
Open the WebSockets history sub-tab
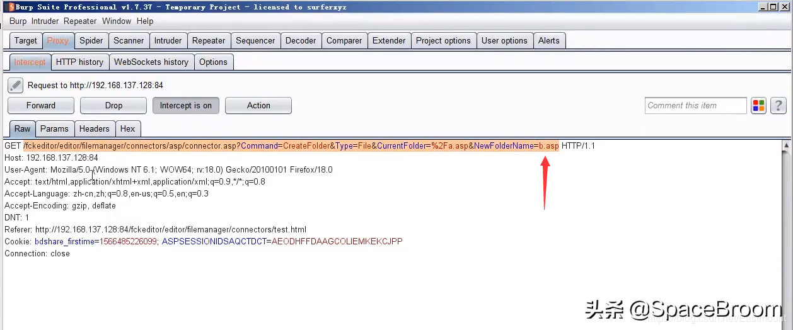click(x=151, y=62)
